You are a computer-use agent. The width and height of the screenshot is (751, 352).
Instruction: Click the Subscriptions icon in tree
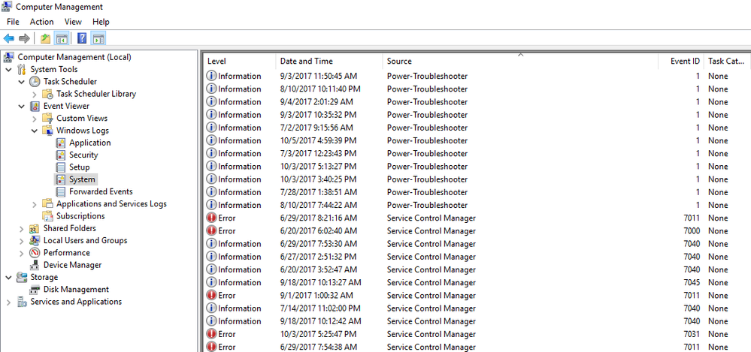[x=48, y=216]
